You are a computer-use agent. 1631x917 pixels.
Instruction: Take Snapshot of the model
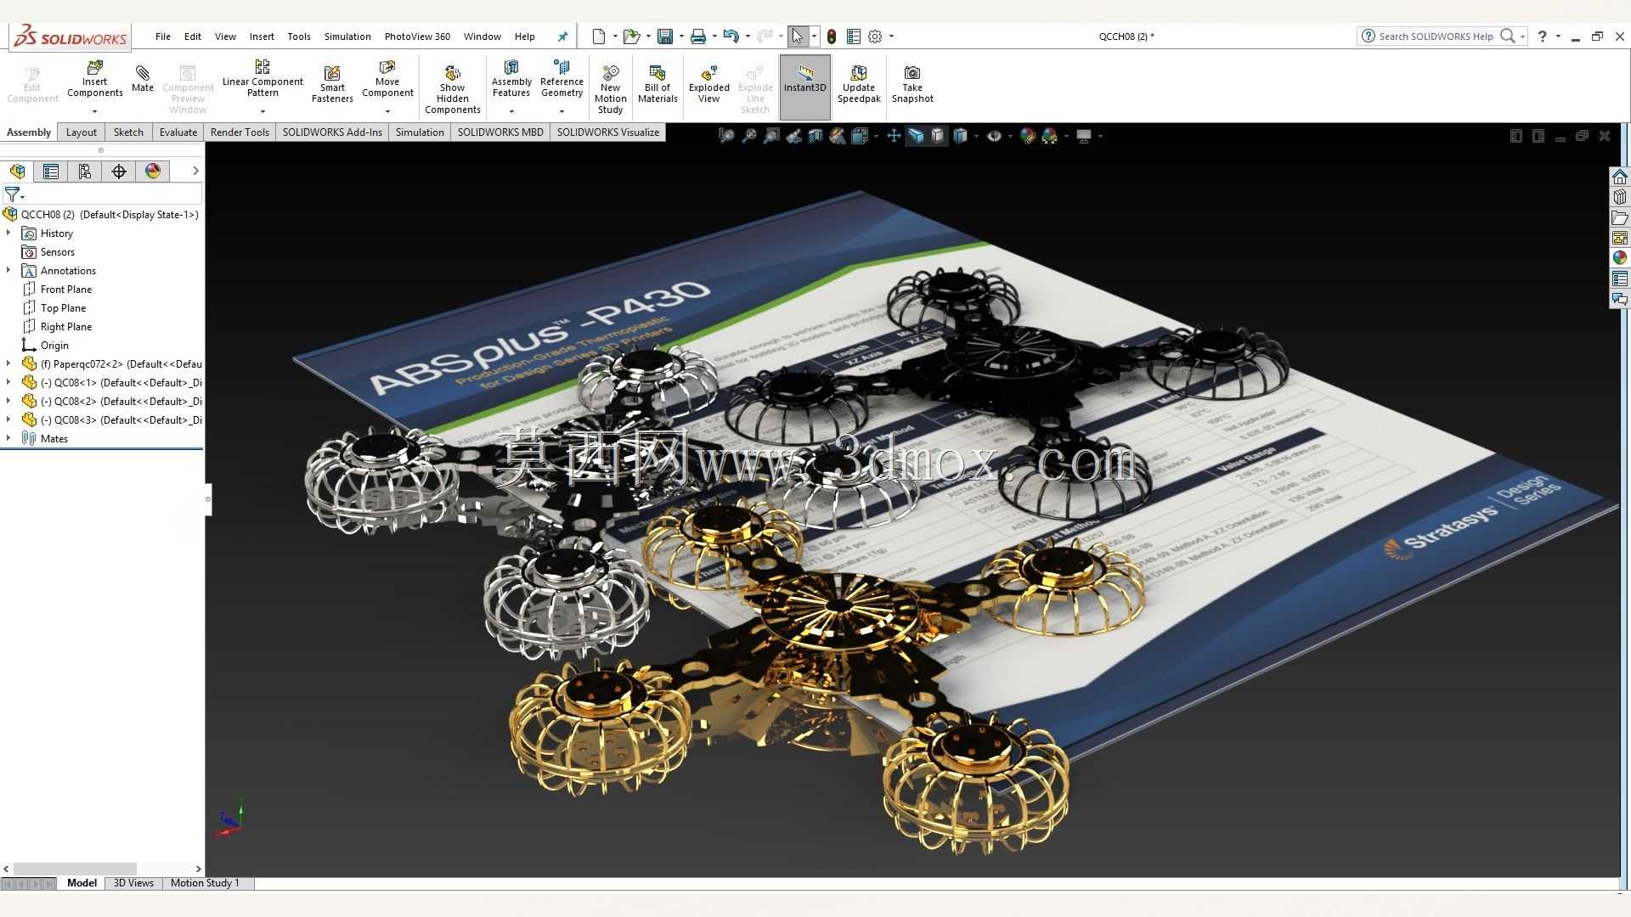tap(912, 84)
